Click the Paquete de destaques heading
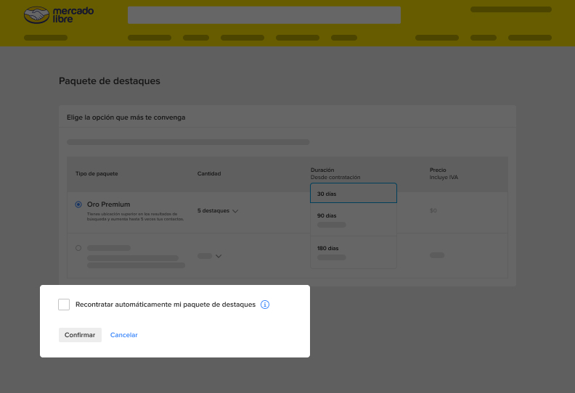Image resolution: width=575 pixels, height=393 pixels. pos(110,81)
